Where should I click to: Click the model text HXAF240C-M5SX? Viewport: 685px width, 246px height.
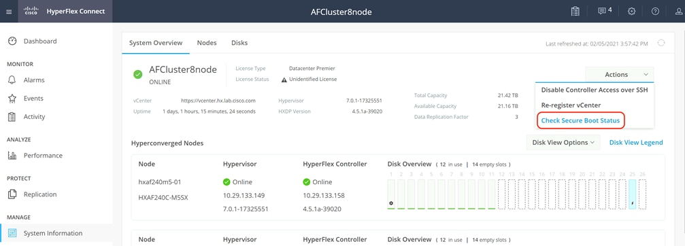pyautogui.click(x=163, y=198)
